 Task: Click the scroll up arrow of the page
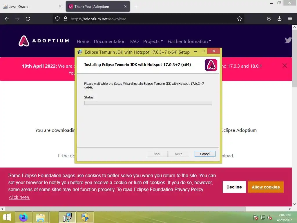tap(294, 27)
